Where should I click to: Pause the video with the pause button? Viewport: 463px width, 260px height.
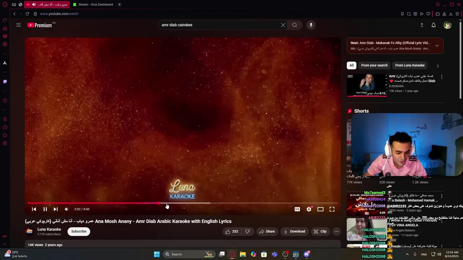pyautogui.click(x=45, y=209)
